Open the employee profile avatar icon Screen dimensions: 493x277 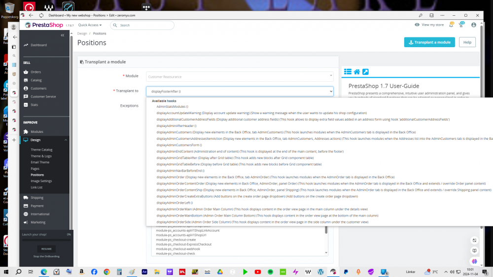pyautogui.click(x=473, y=25)
